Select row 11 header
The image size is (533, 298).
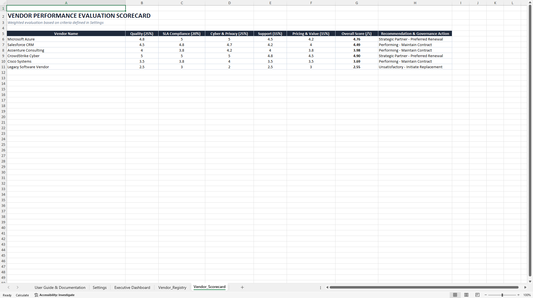3,67
